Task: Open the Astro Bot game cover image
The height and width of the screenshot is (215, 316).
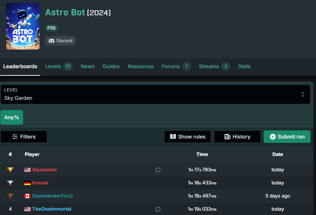Action: (x=23, y=26)
